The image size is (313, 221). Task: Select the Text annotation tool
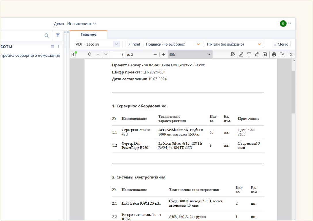(x=249, y=54)
